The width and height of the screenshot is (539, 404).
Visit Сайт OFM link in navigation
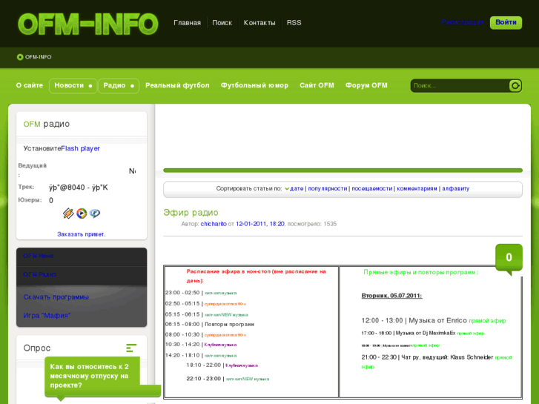[317, 85]
